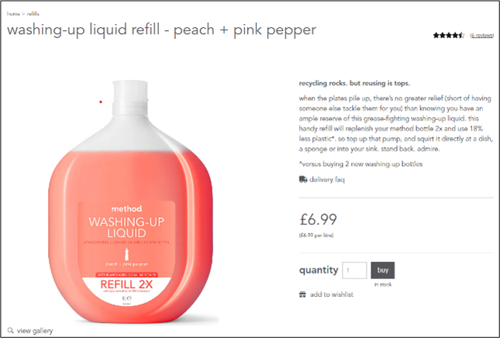Open refills breadcrumb link
The image size is (500, 338).
(x=33, y=14)
